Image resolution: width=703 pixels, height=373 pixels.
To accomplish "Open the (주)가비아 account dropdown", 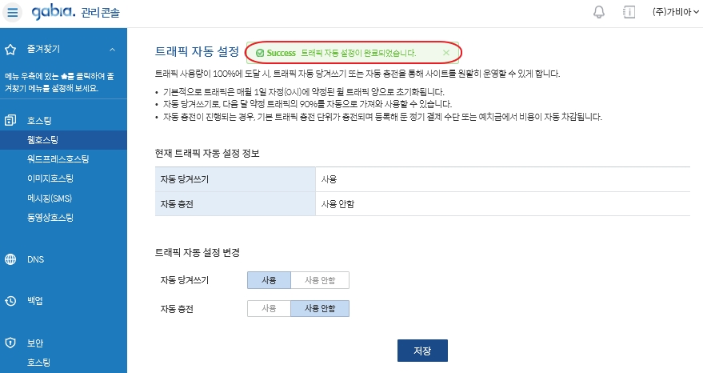I will pos(675,12).
